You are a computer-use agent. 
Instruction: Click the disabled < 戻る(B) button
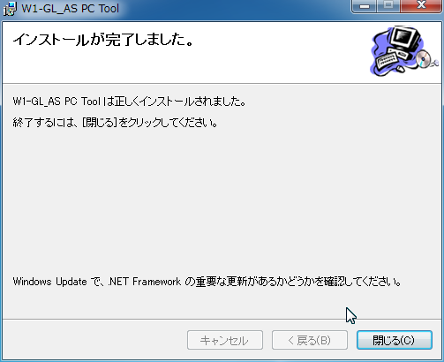click(x=310, y=340)
